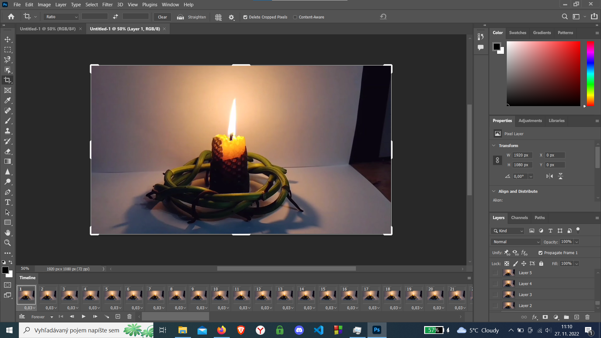Select the Clone Stamp tool

(x=8, y=131)
